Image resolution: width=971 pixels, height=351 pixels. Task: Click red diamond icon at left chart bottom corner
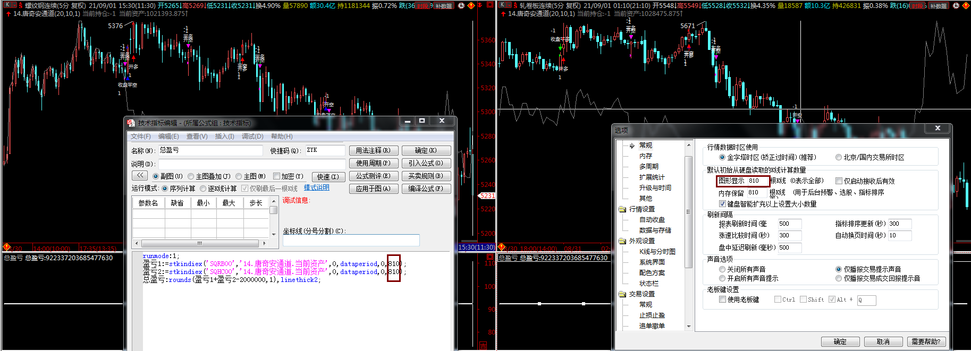6,247
